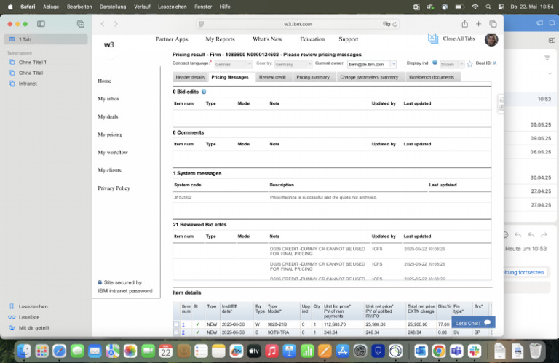The image size is (559, 363).
Task: Click the w3.ibm.com address field
Action: [298, 24]
